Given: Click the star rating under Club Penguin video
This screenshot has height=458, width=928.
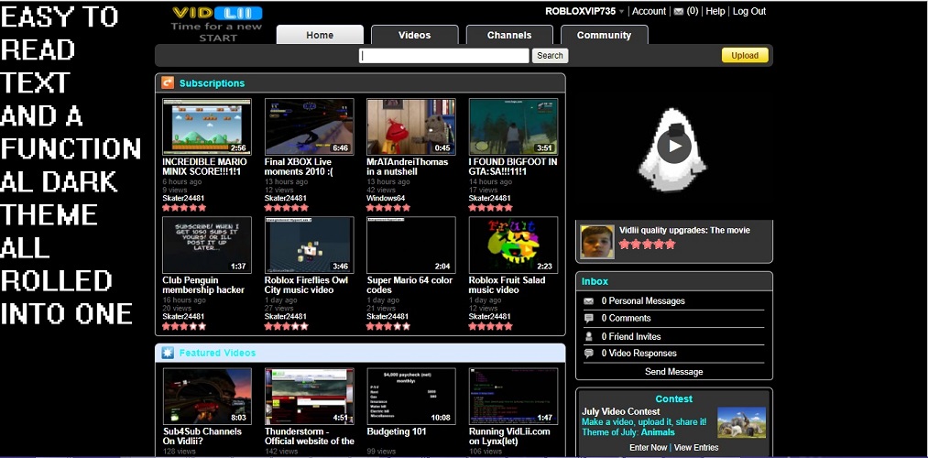Looking at the screenshot, I should [x=184, y=326].
